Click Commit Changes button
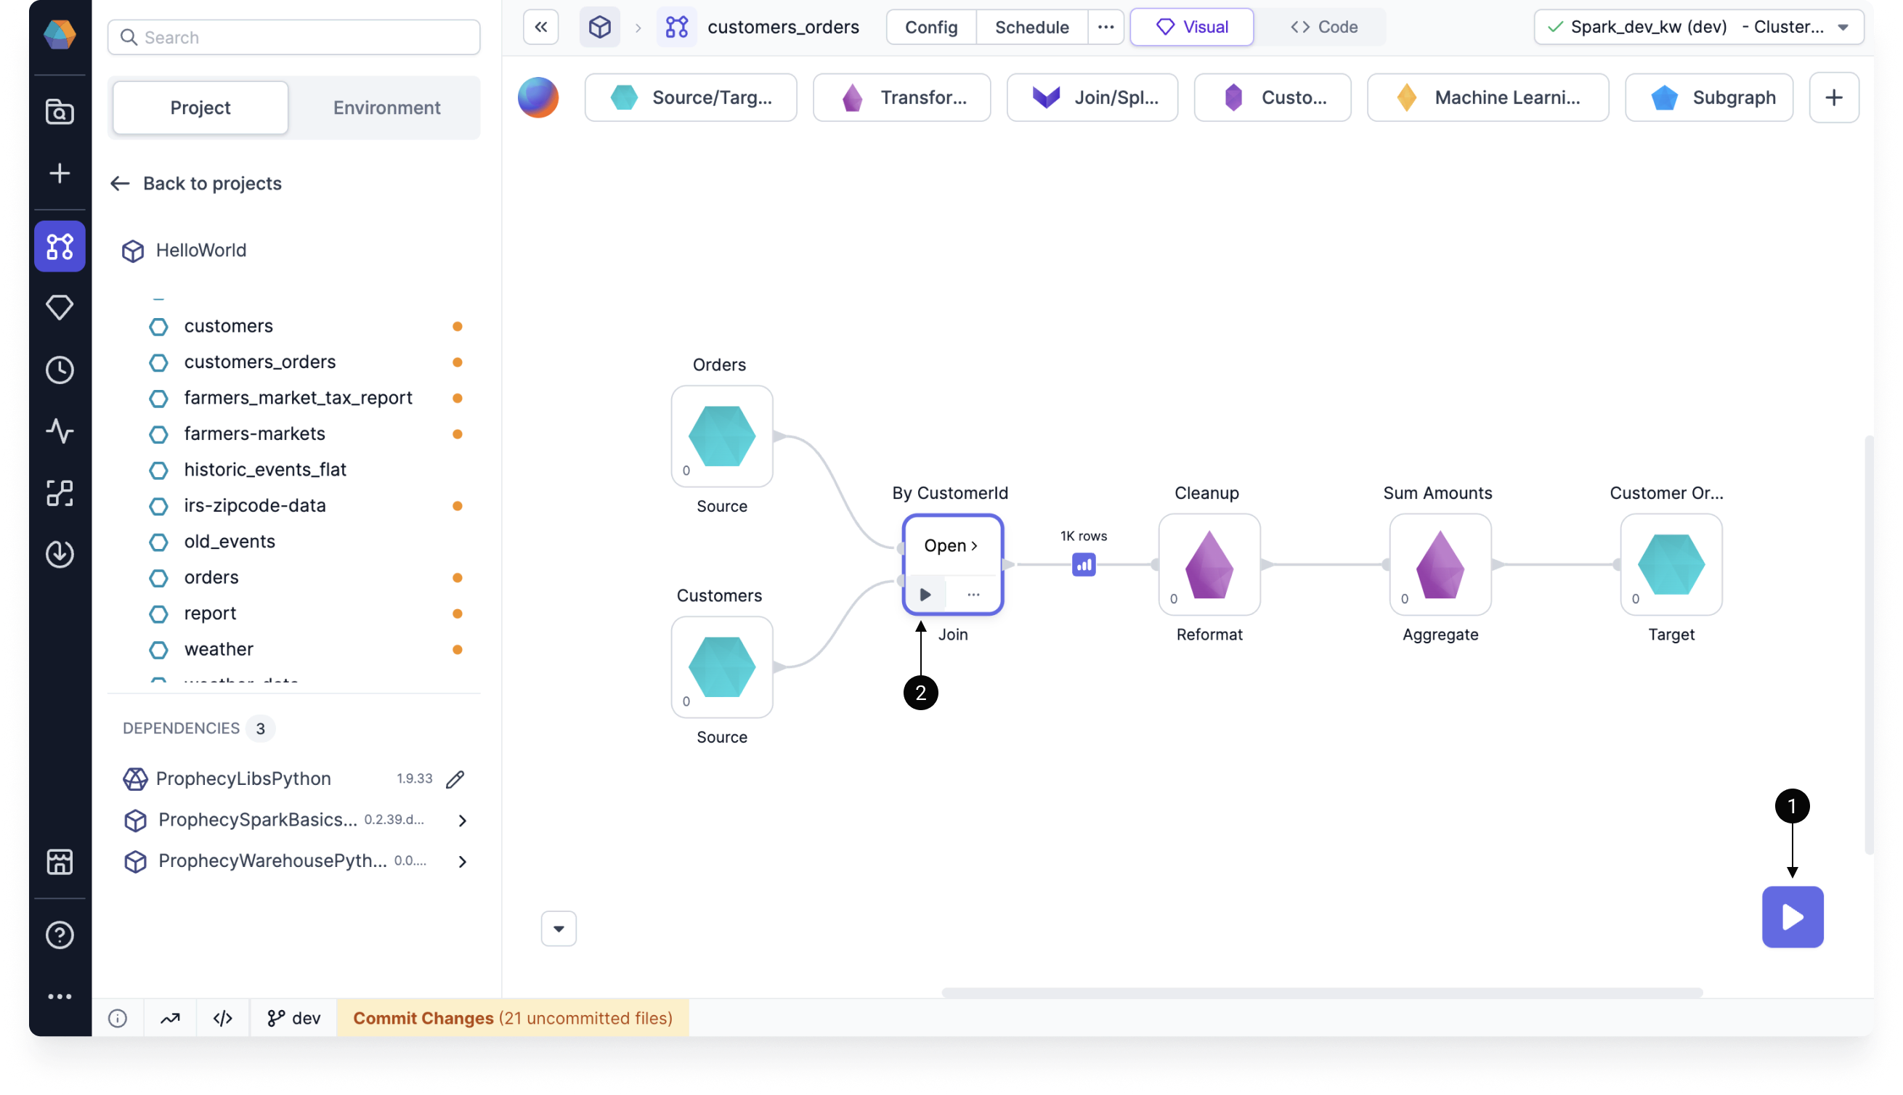The width and height of the screenshot is (1903, 1095). point(512,1018)
